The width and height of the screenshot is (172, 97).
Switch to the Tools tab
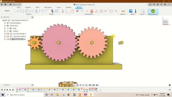59,7
